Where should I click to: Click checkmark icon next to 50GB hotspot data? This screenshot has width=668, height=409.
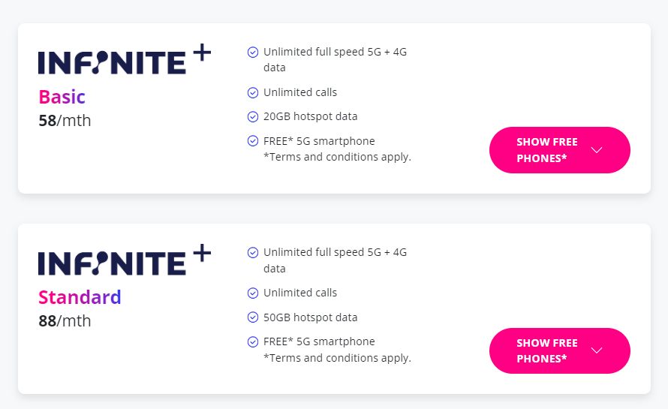tap(253, 317)
